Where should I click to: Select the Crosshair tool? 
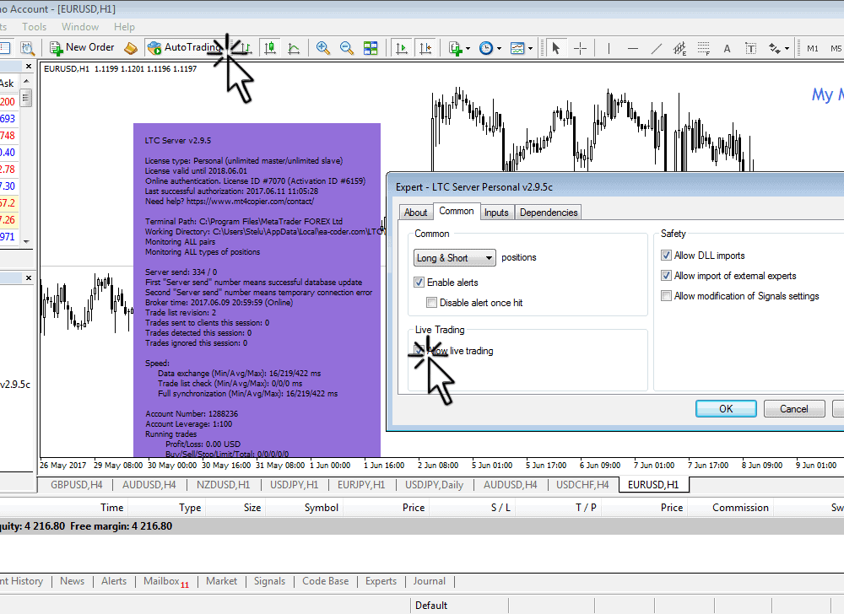[581, 48]
